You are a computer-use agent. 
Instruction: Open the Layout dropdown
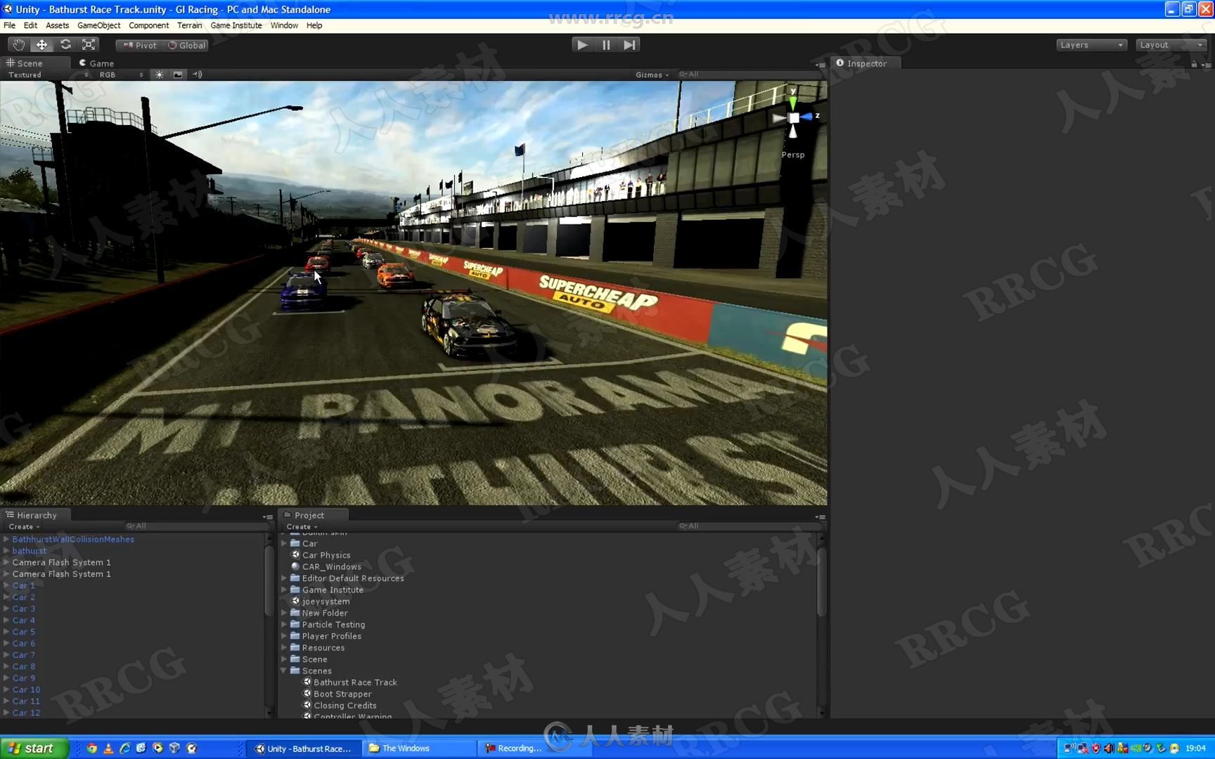coord(1171,45)
